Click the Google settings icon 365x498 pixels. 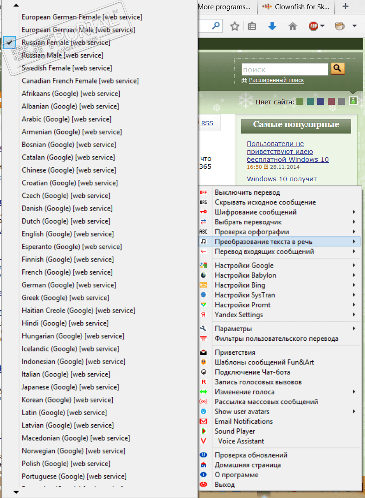pyautogui.click(x=203, y=265)
